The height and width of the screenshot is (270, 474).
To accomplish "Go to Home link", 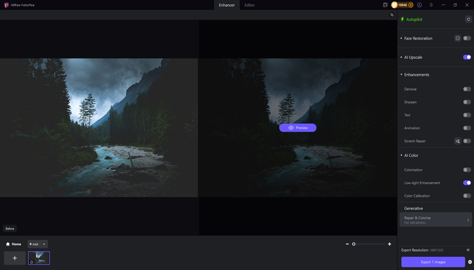I will click(x=14, y=244).
